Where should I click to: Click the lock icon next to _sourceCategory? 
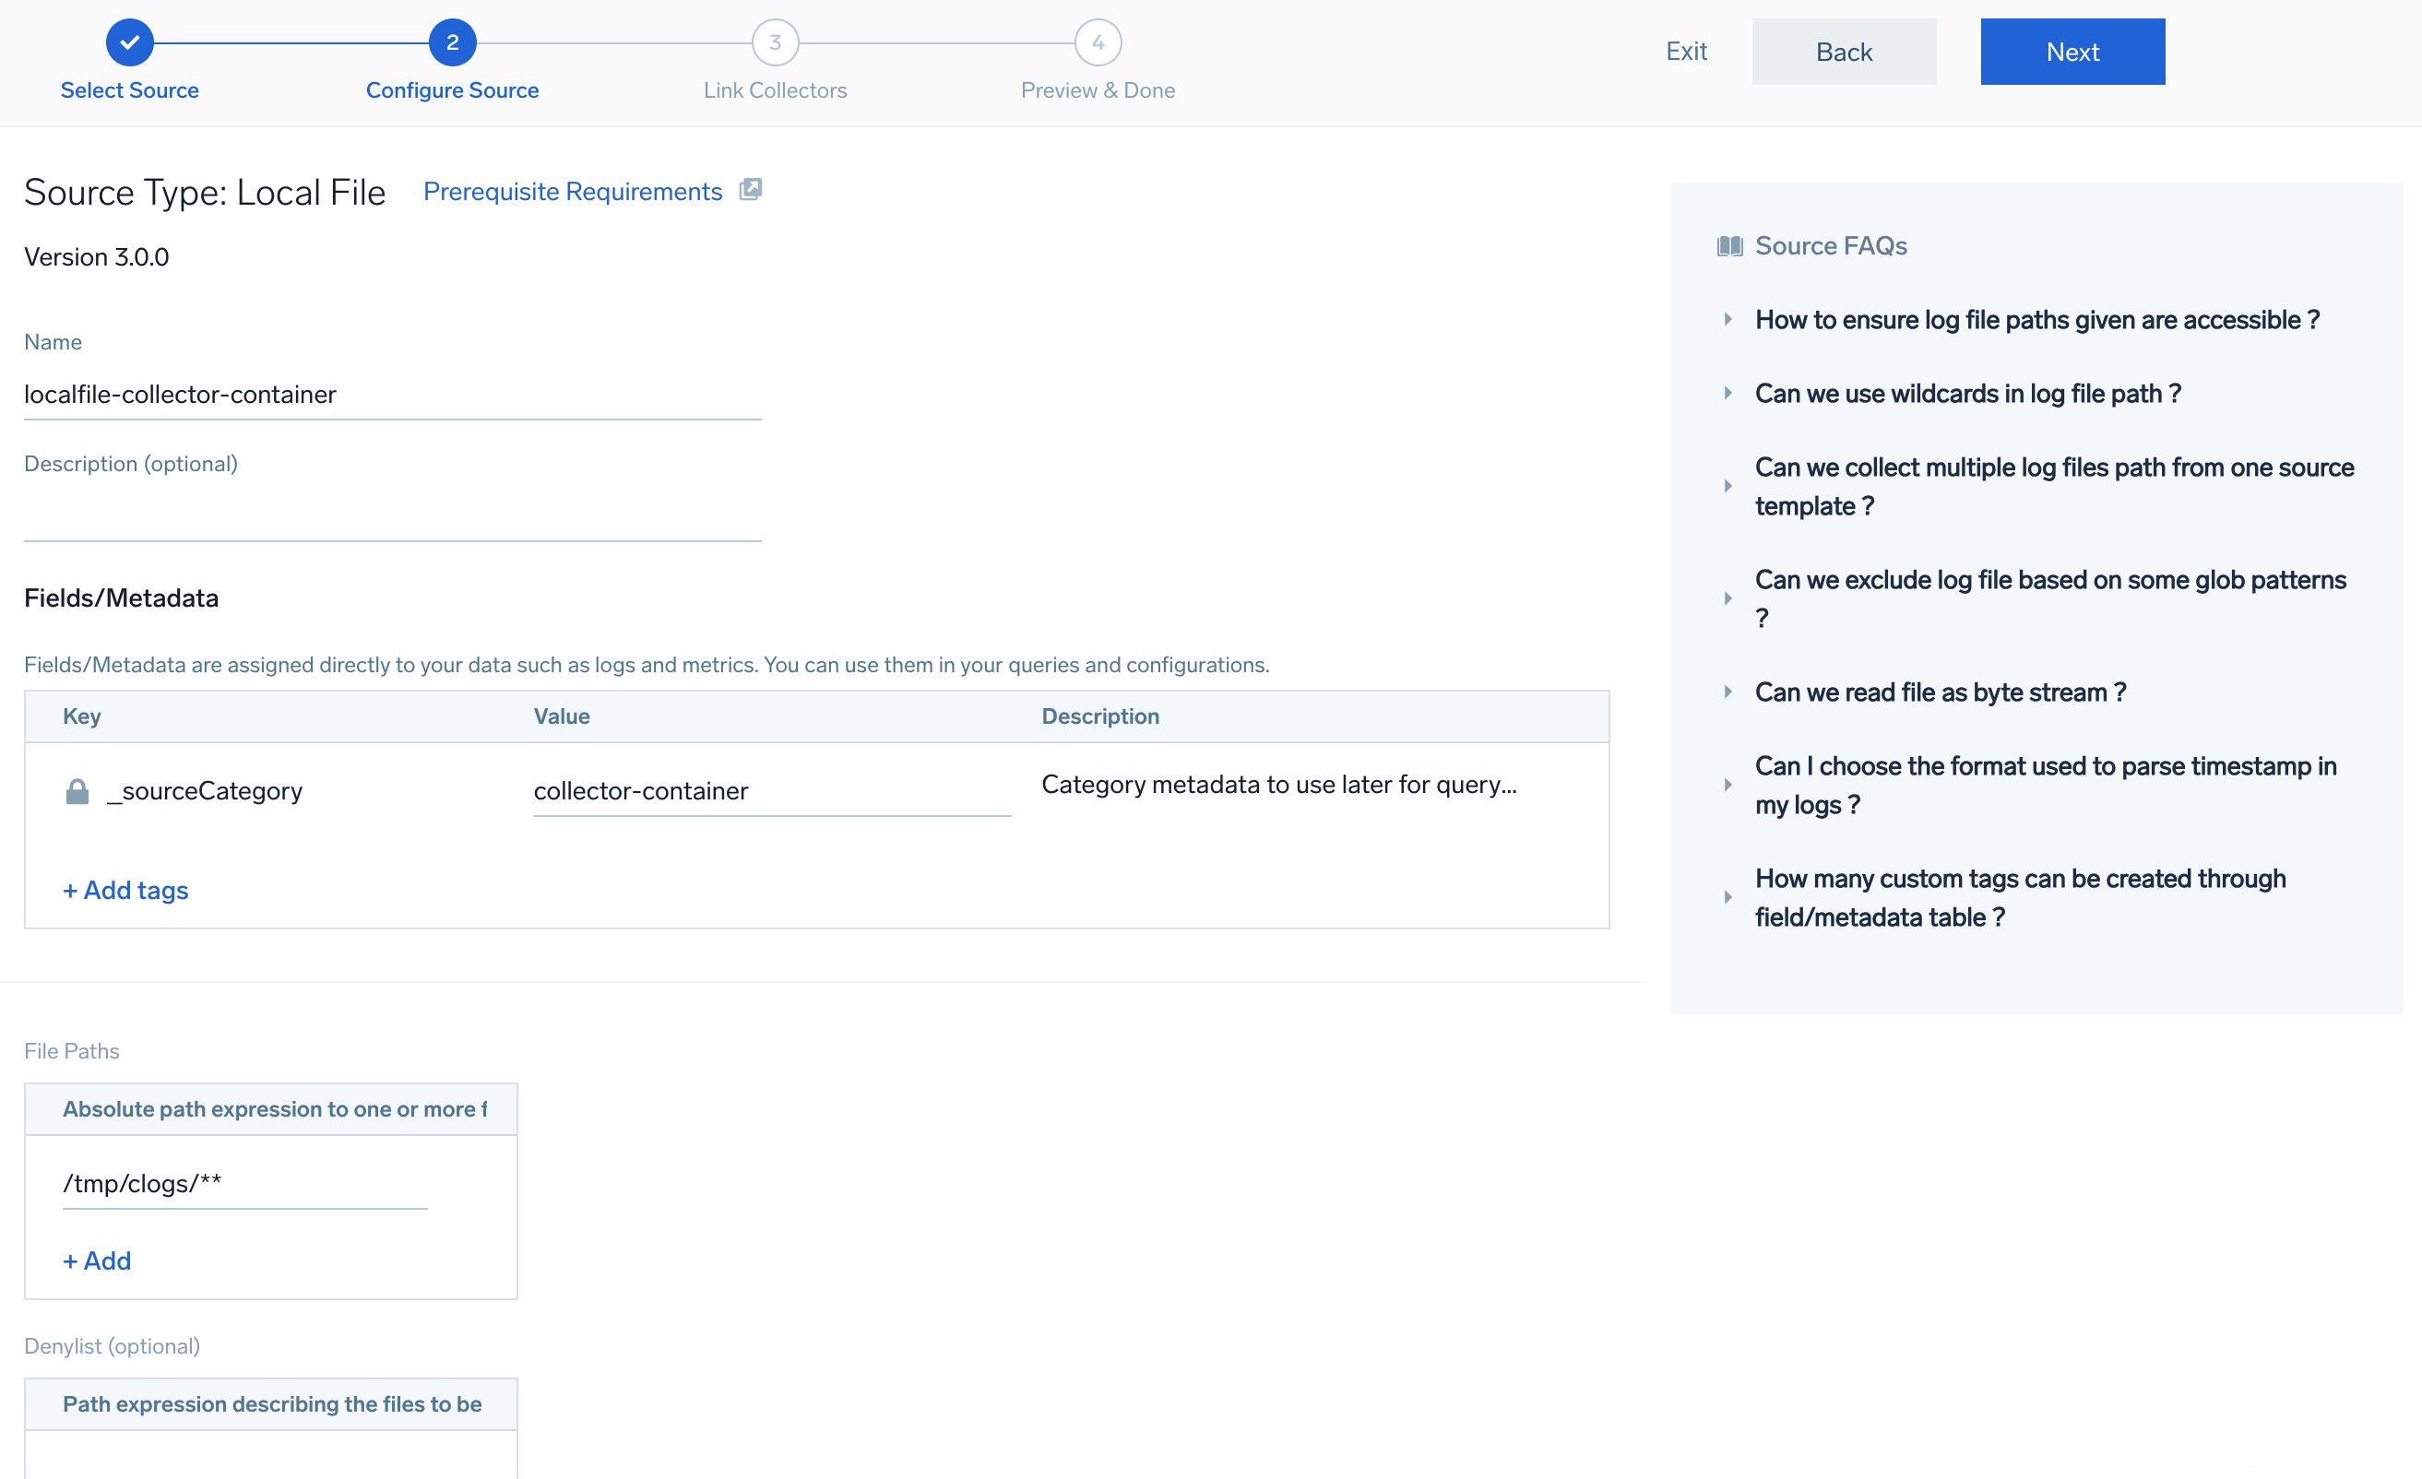click(x=77, y=791)
